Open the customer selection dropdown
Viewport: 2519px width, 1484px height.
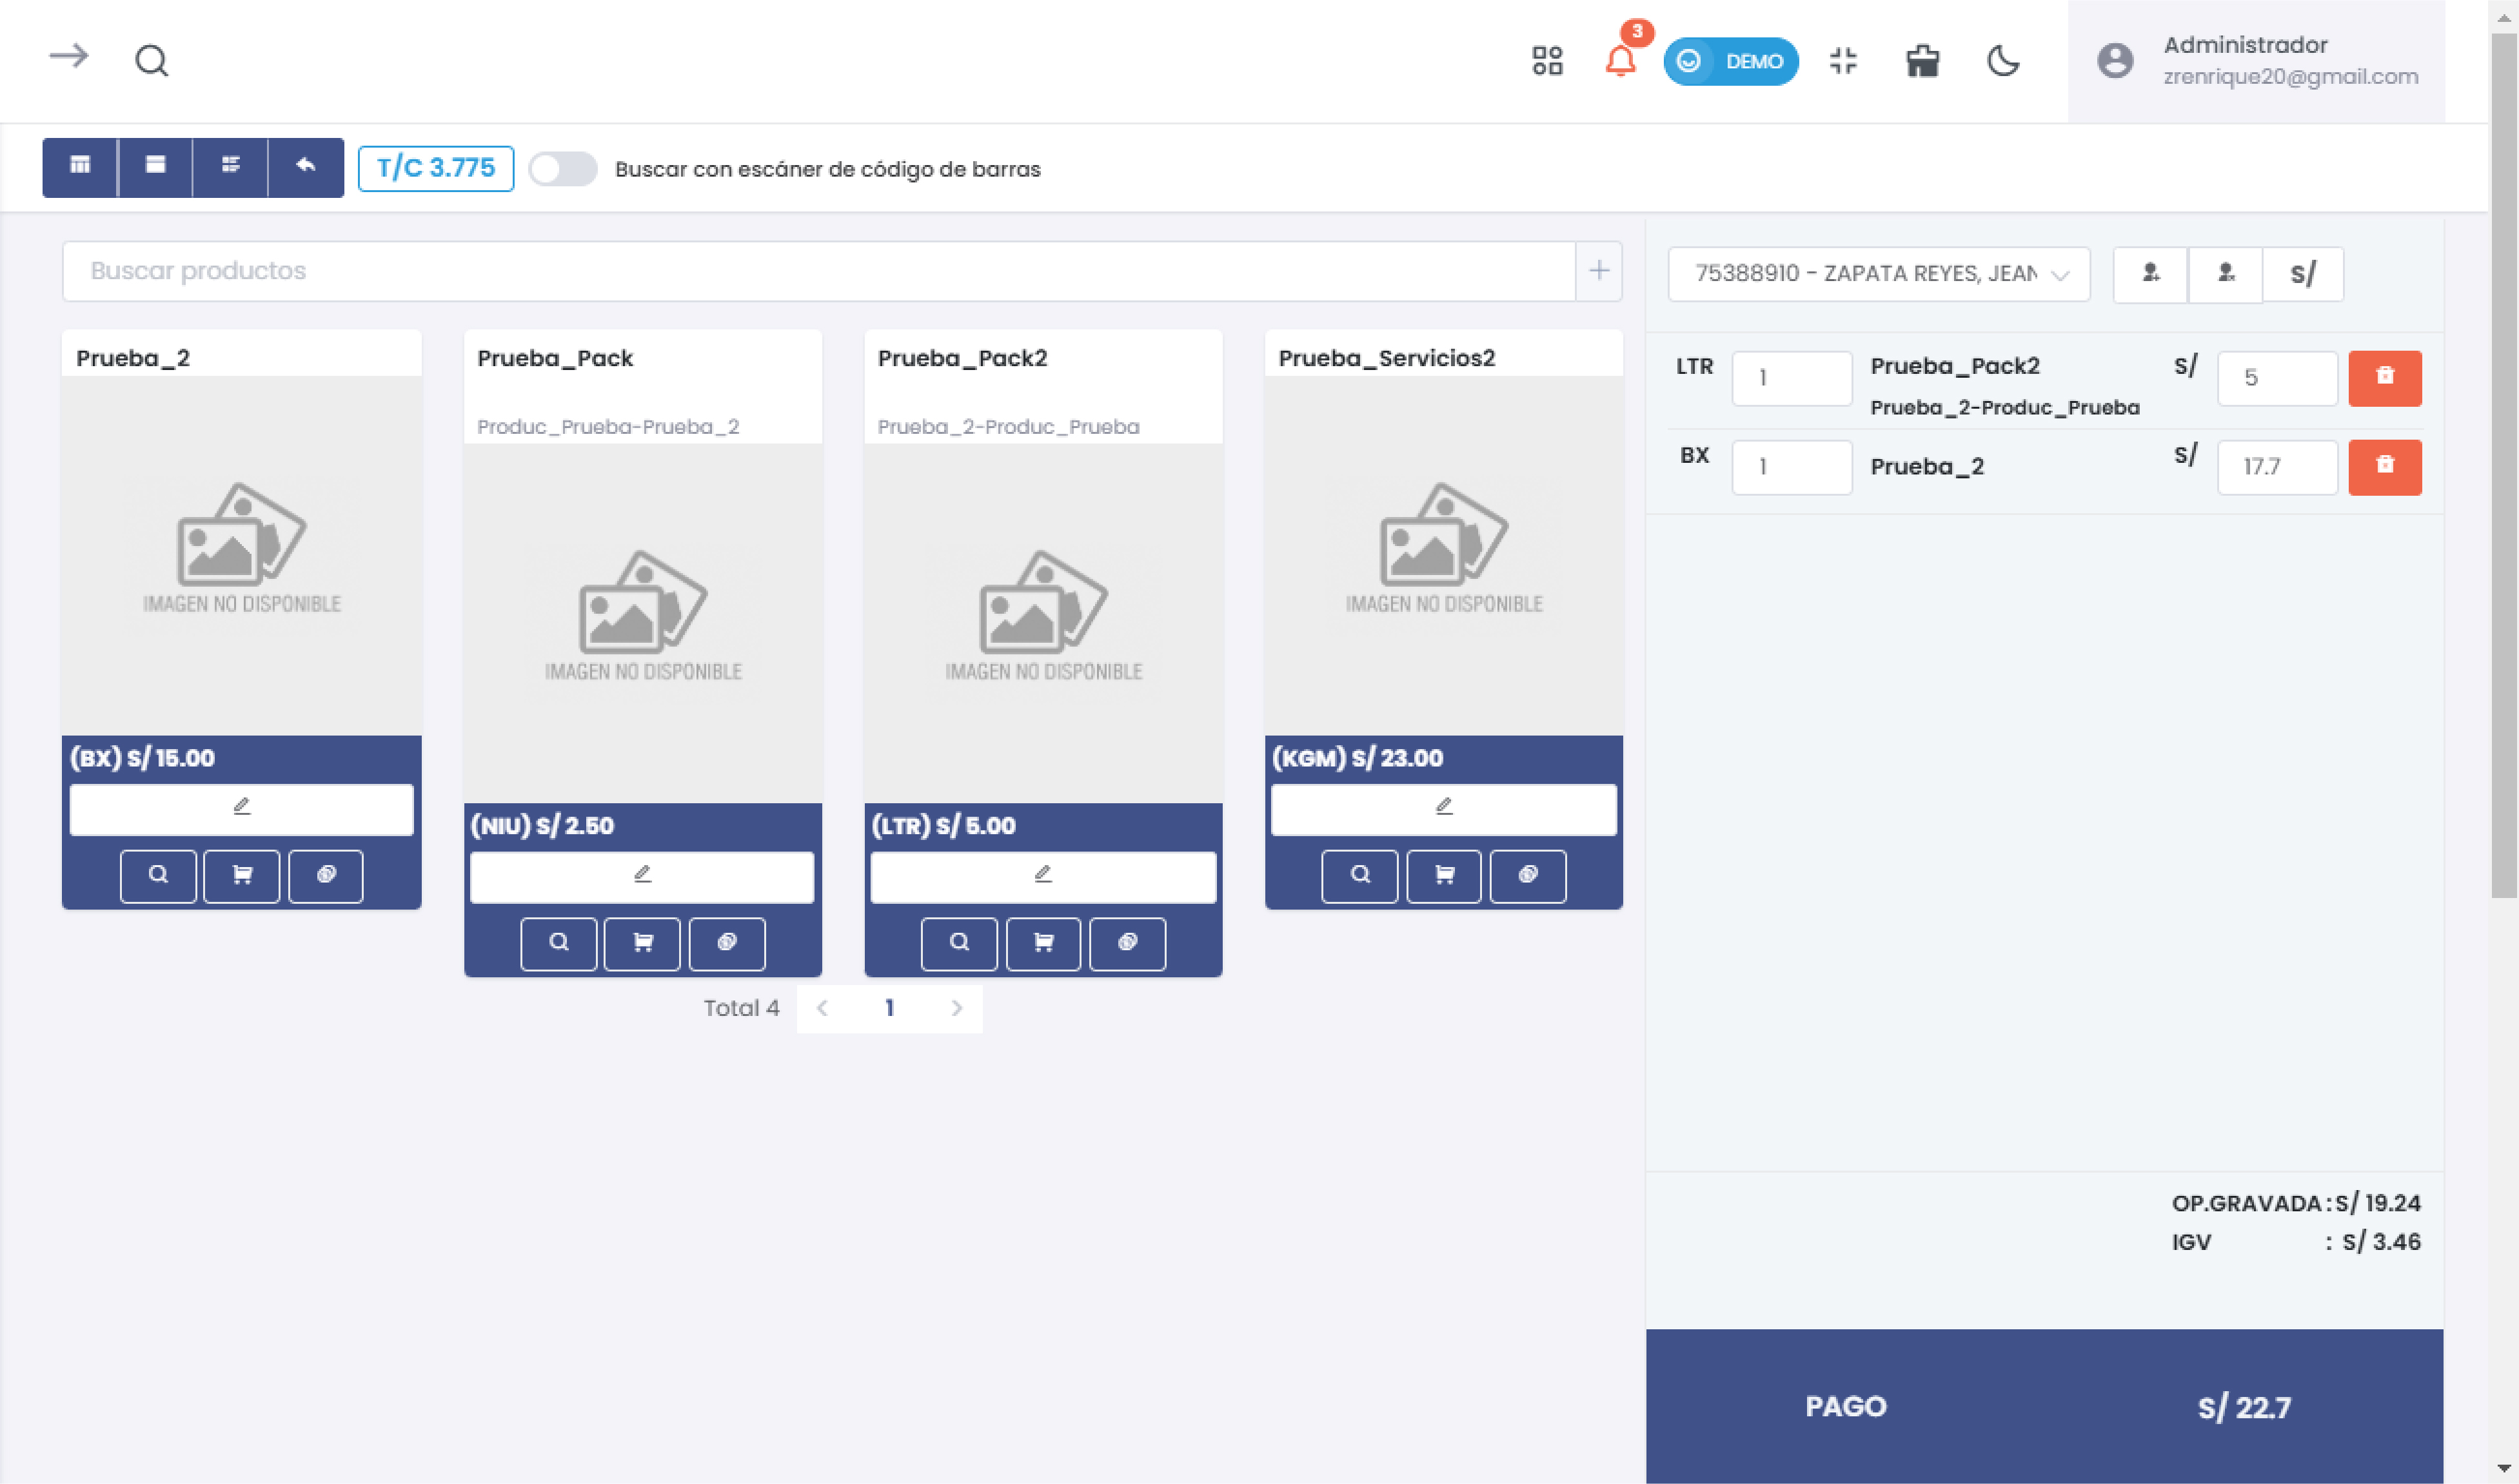[1878, 274]
